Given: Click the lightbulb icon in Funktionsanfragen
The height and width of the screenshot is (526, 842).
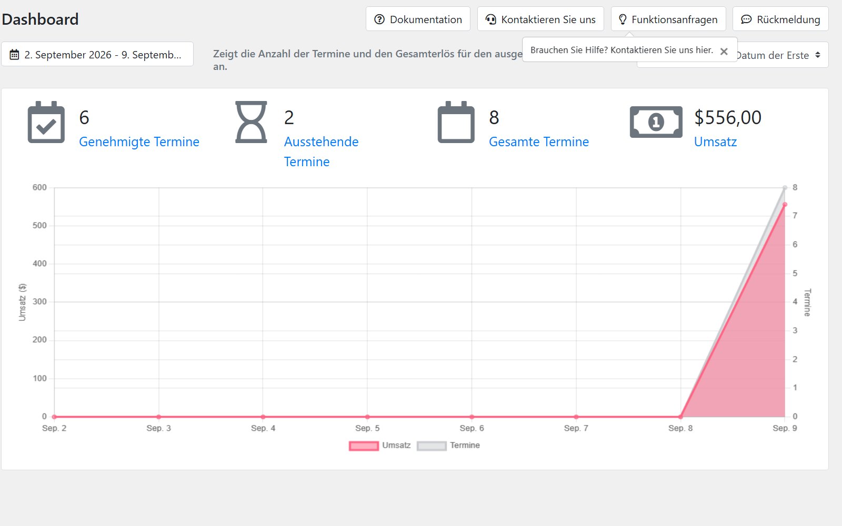Looking at the screenshot, I should pyautogui.click(x=623, y=19).
